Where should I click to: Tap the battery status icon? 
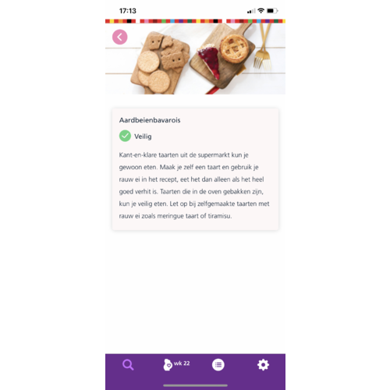[272, 11]
